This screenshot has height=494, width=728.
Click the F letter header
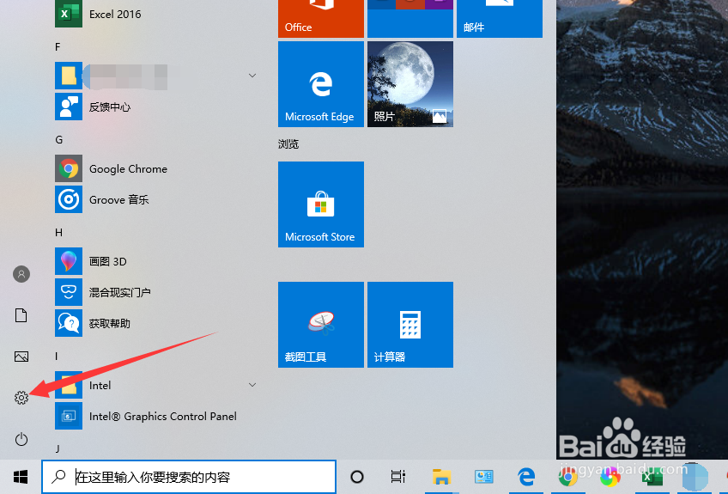point(58,47)
